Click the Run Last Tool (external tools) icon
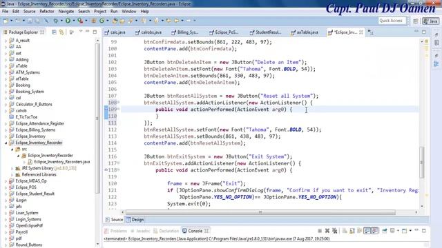 pyautogui.click(x=80, y=21)
